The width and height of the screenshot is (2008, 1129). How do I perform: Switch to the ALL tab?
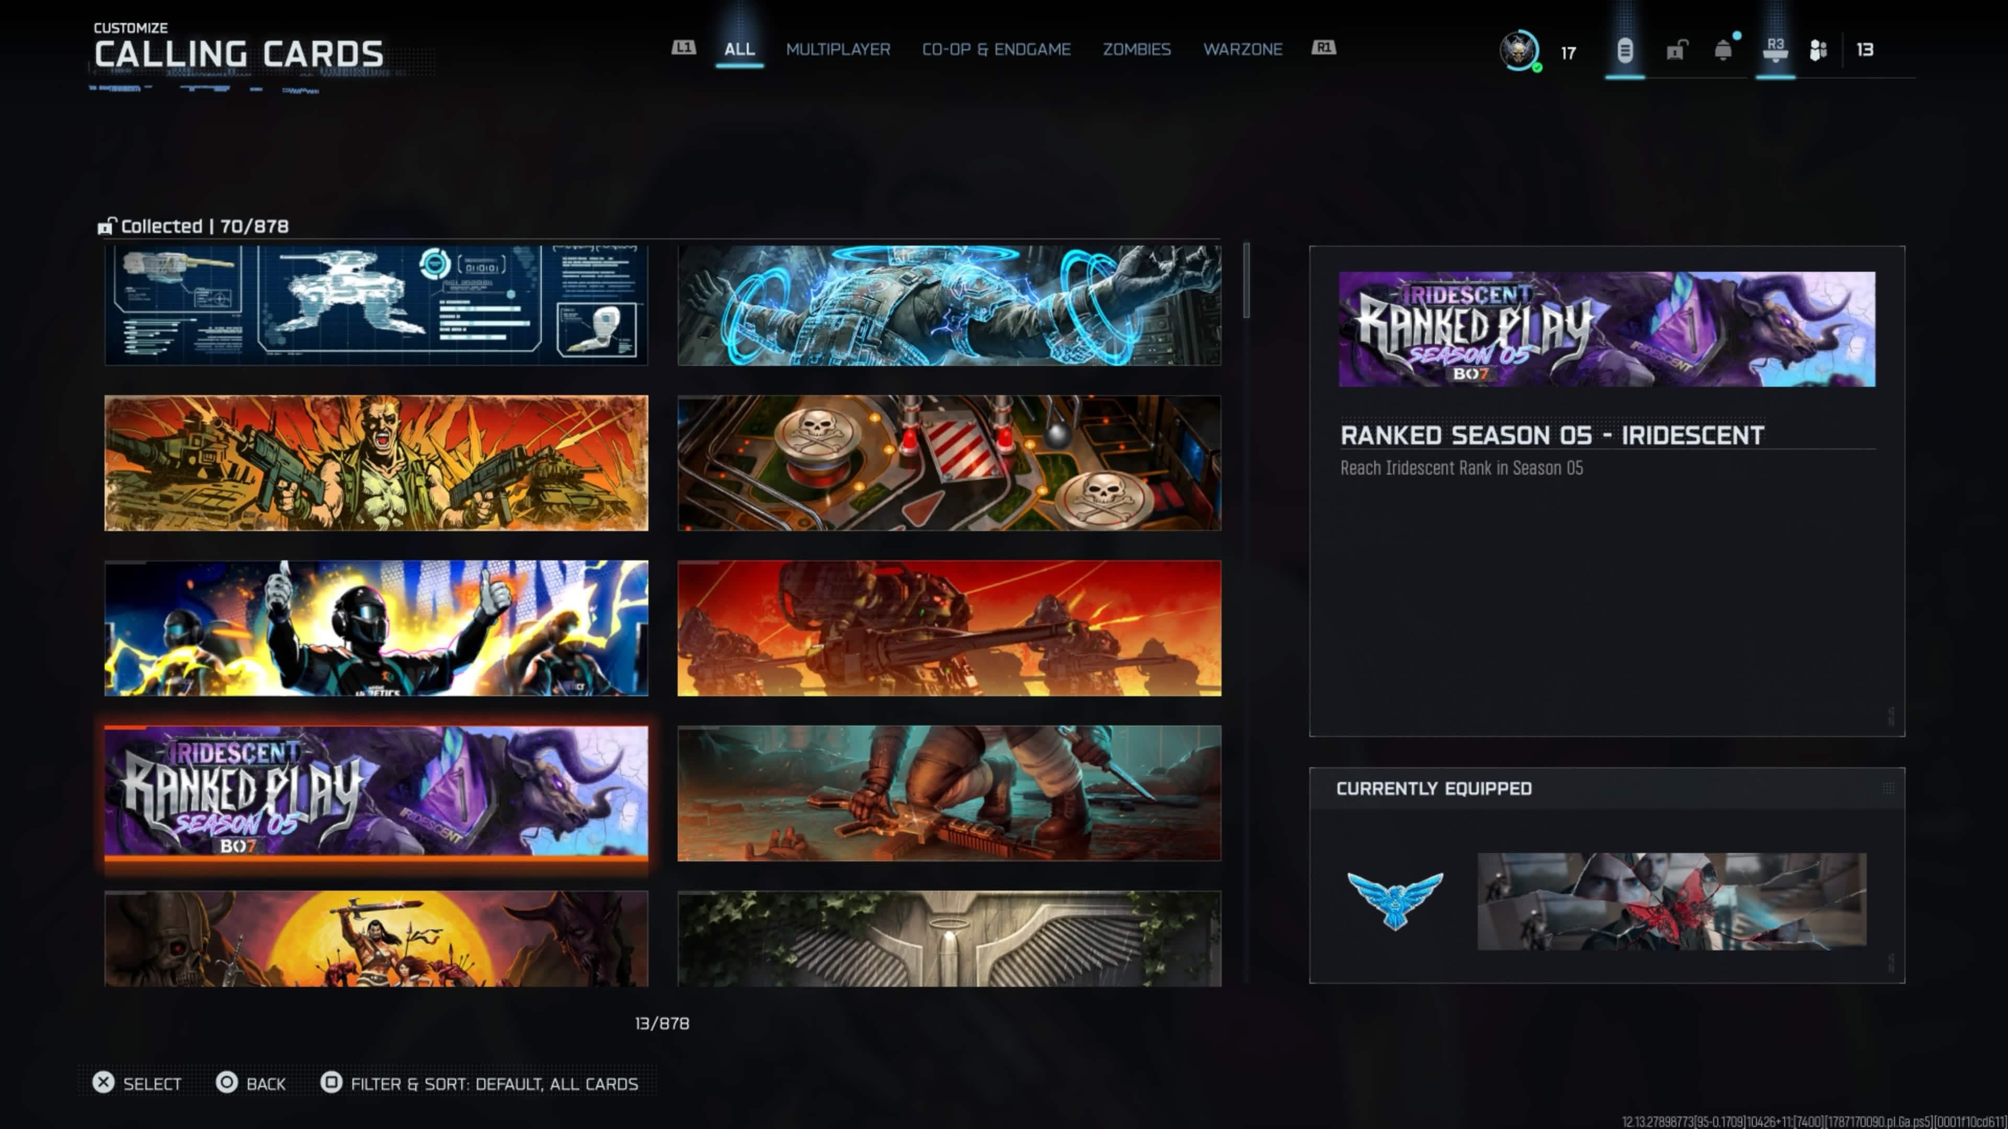click(x=739, y=49)
